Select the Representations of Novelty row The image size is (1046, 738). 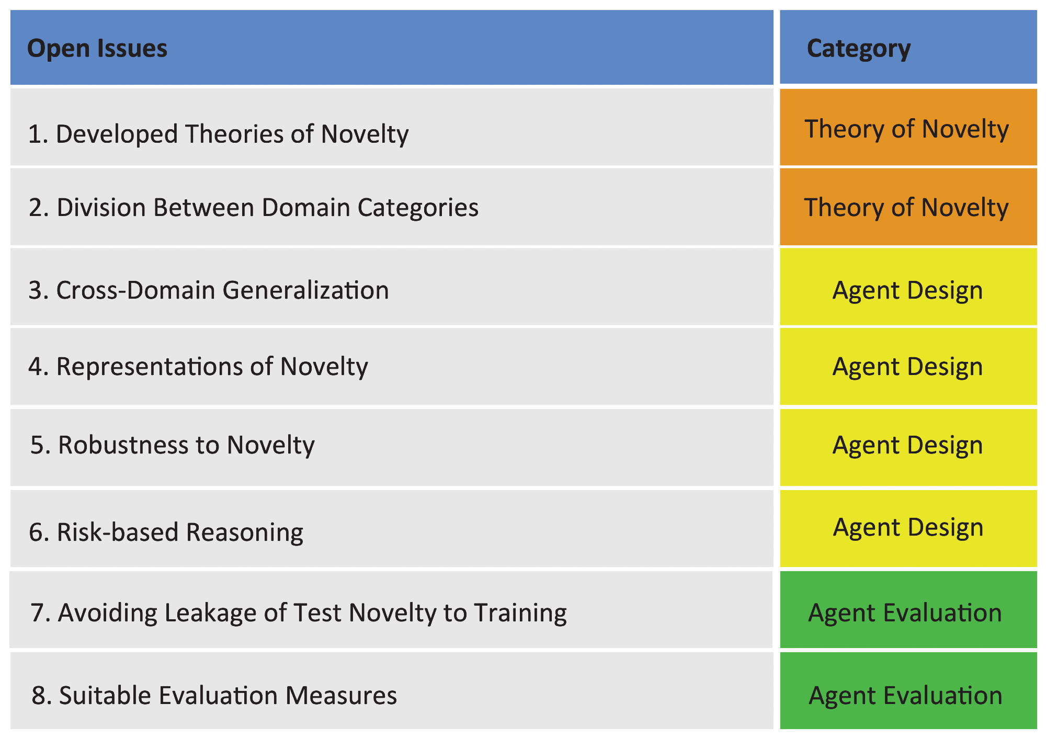click(198, 366)
